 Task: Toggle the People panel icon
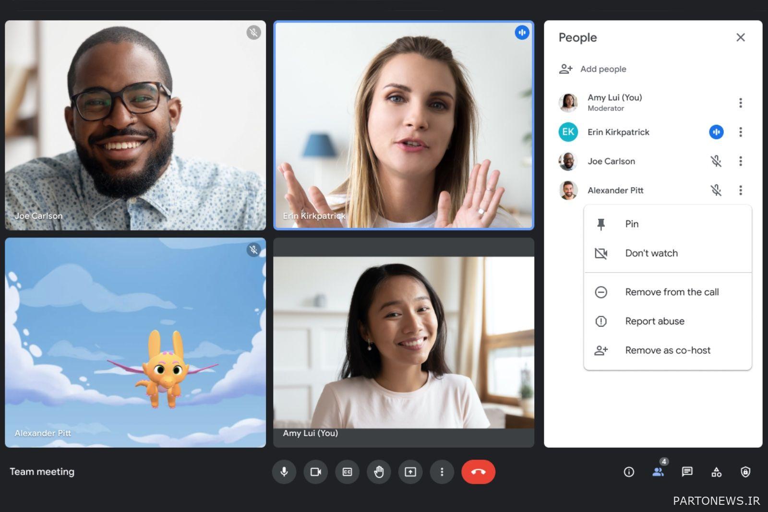(658, 472)
